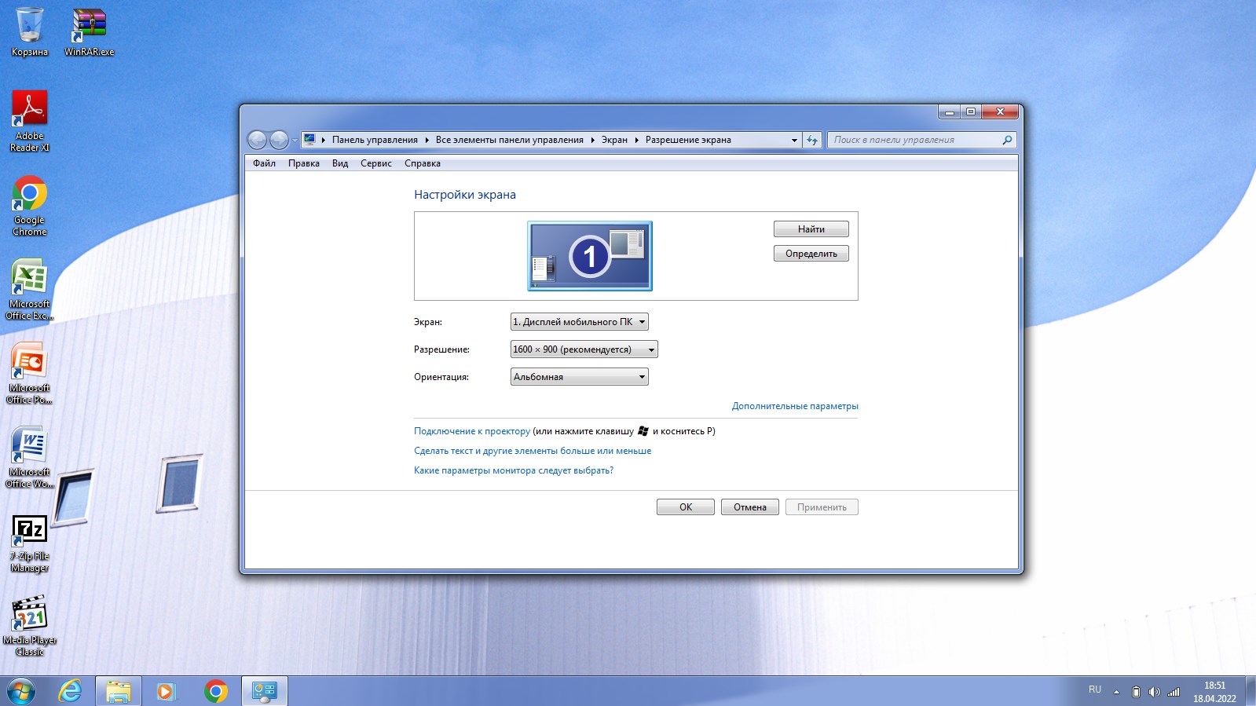Select the monitor 1 display thumbnail
The height and width of the screenshot is (706, 1256).
click(590, 256)
